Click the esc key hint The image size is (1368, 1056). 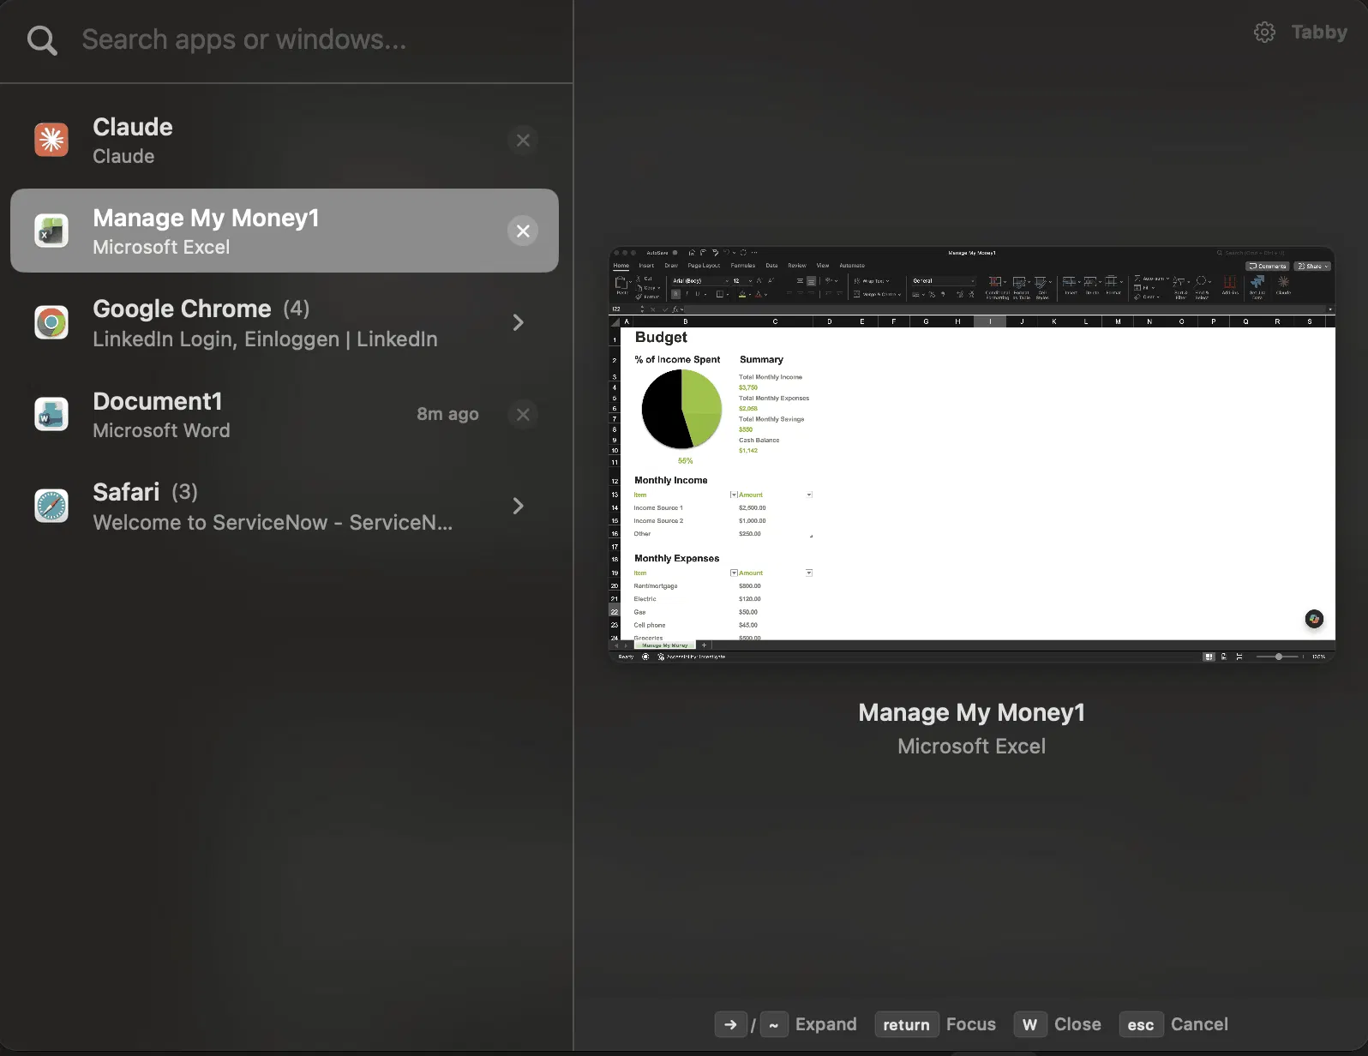pos(1141,1024)
